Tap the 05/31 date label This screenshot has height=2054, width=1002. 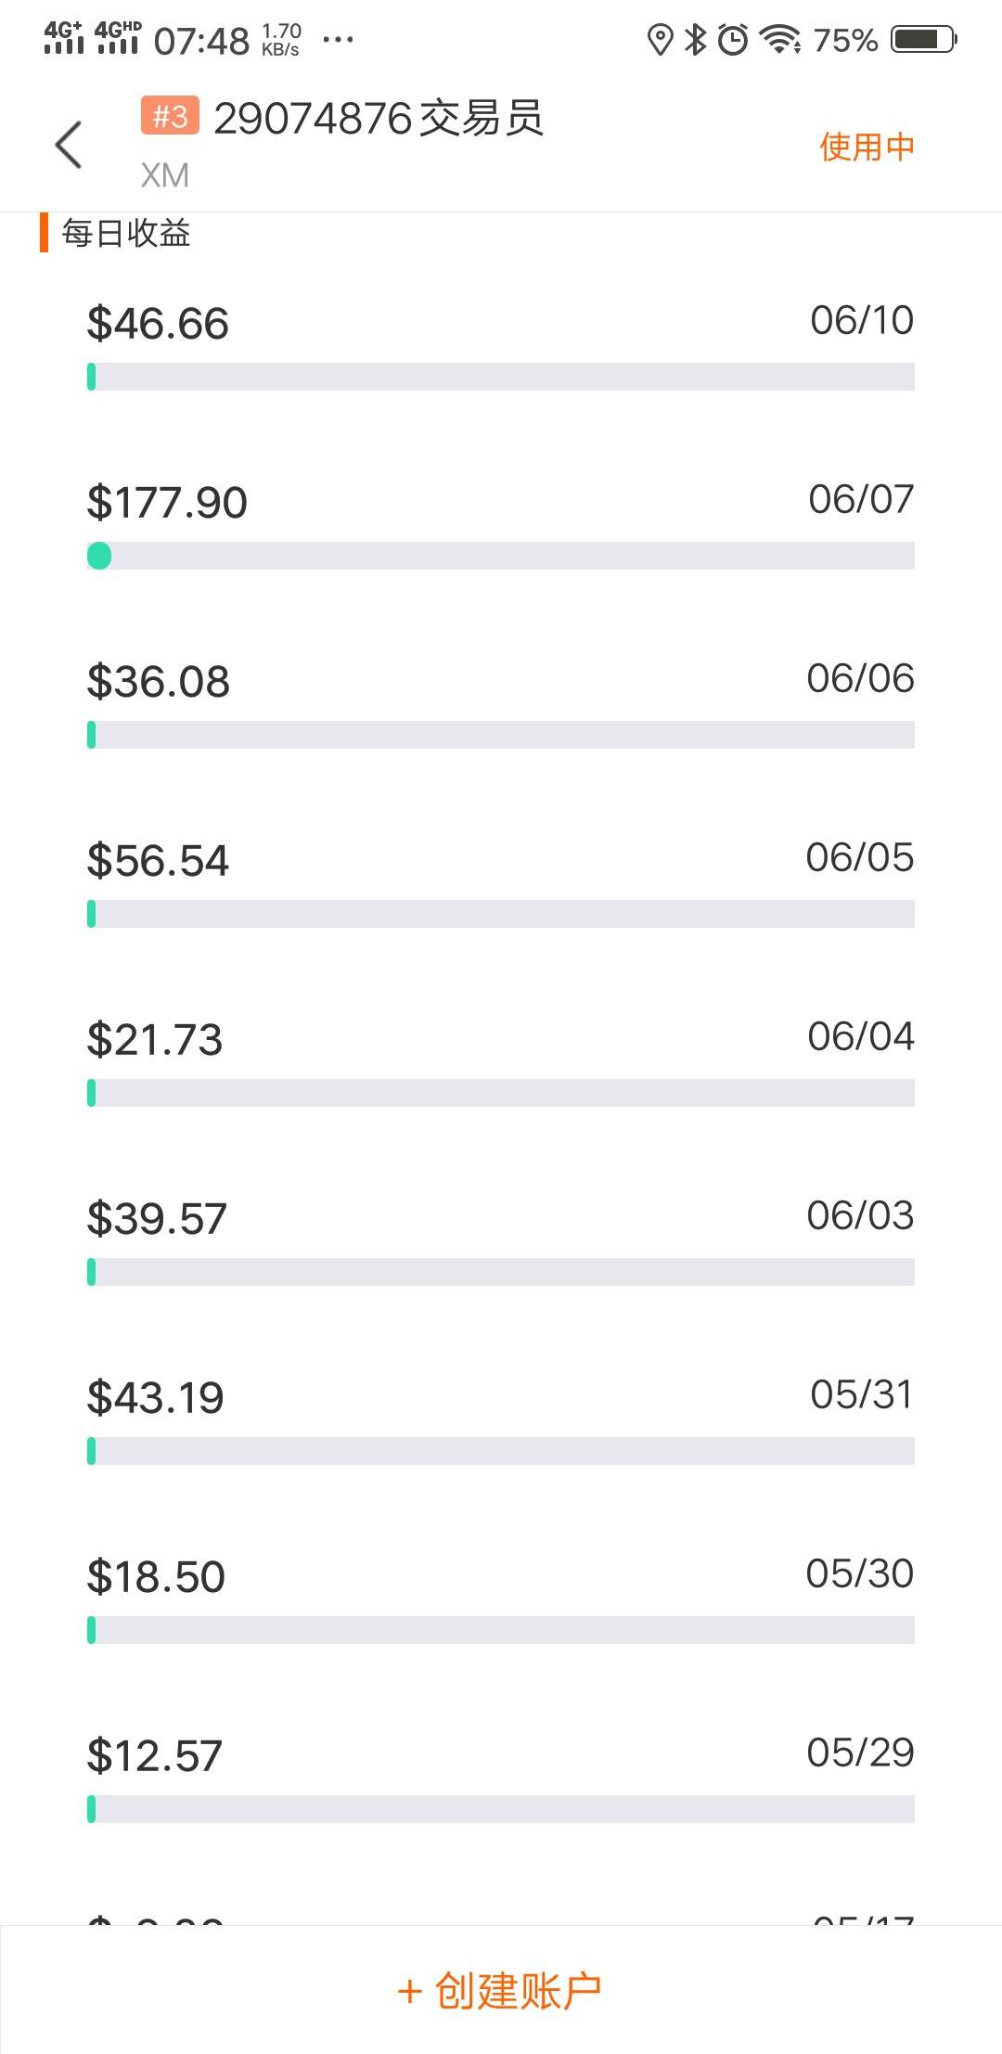pyautogui.click(x=861, y=1394)
